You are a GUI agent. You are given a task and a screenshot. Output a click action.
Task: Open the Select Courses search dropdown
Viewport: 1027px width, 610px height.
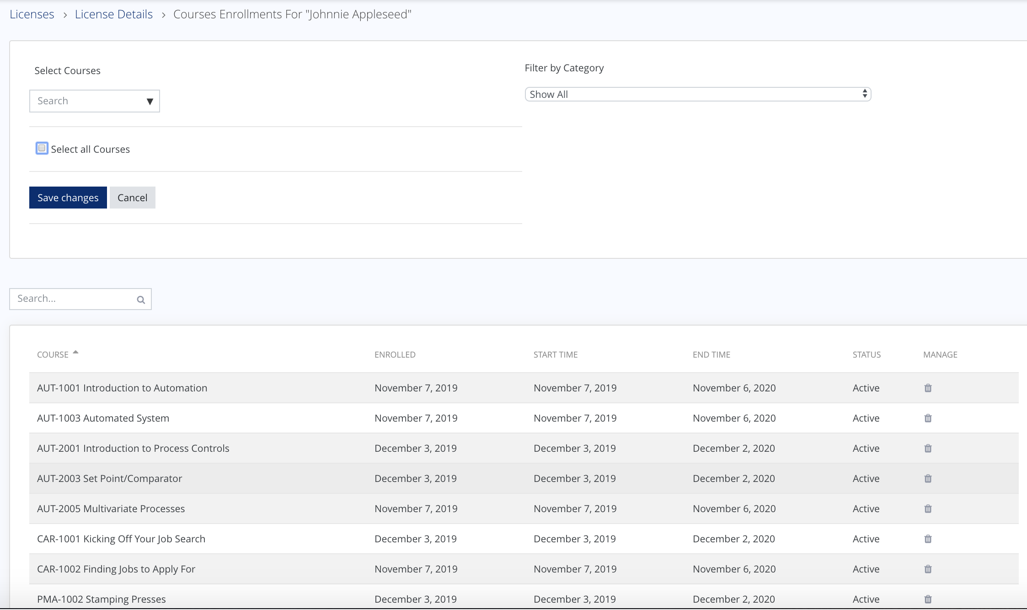(94, 101)
